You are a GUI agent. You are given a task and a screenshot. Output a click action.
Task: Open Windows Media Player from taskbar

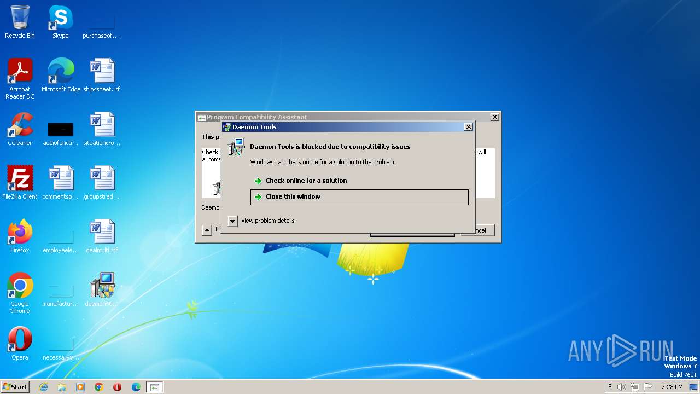click(x=80, y=387)
